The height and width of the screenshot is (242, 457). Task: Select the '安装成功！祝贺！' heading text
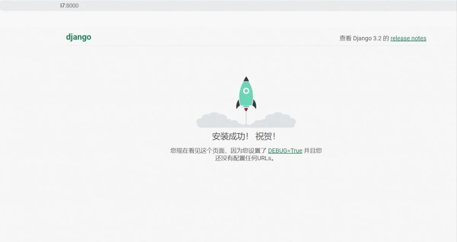[244, 137]
